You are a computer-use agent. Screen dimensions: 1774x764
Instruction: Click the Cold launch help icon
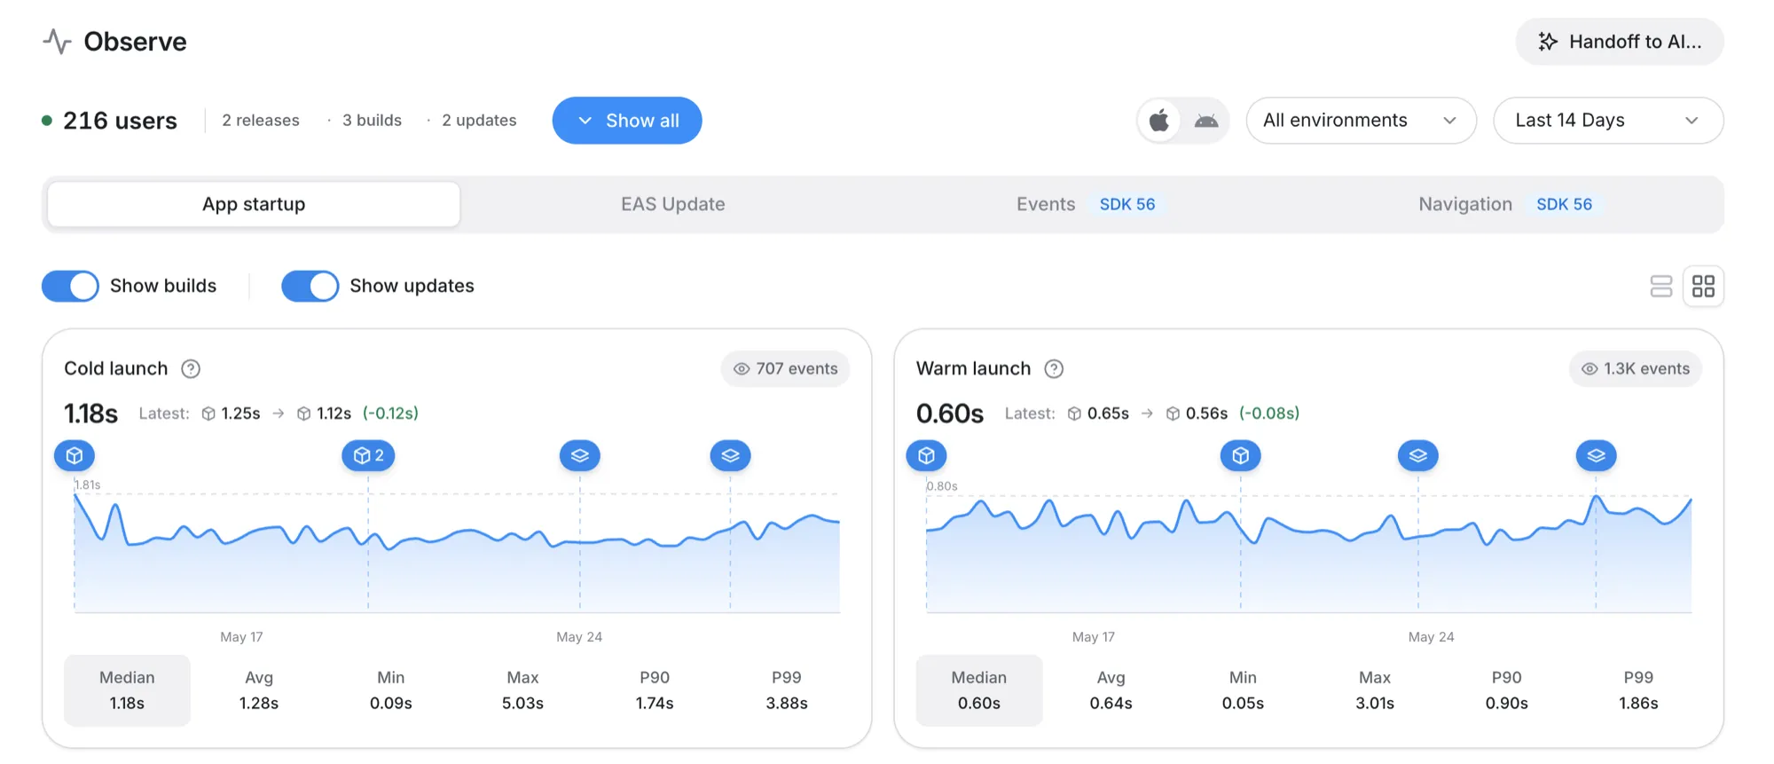[x=191, y=368]
